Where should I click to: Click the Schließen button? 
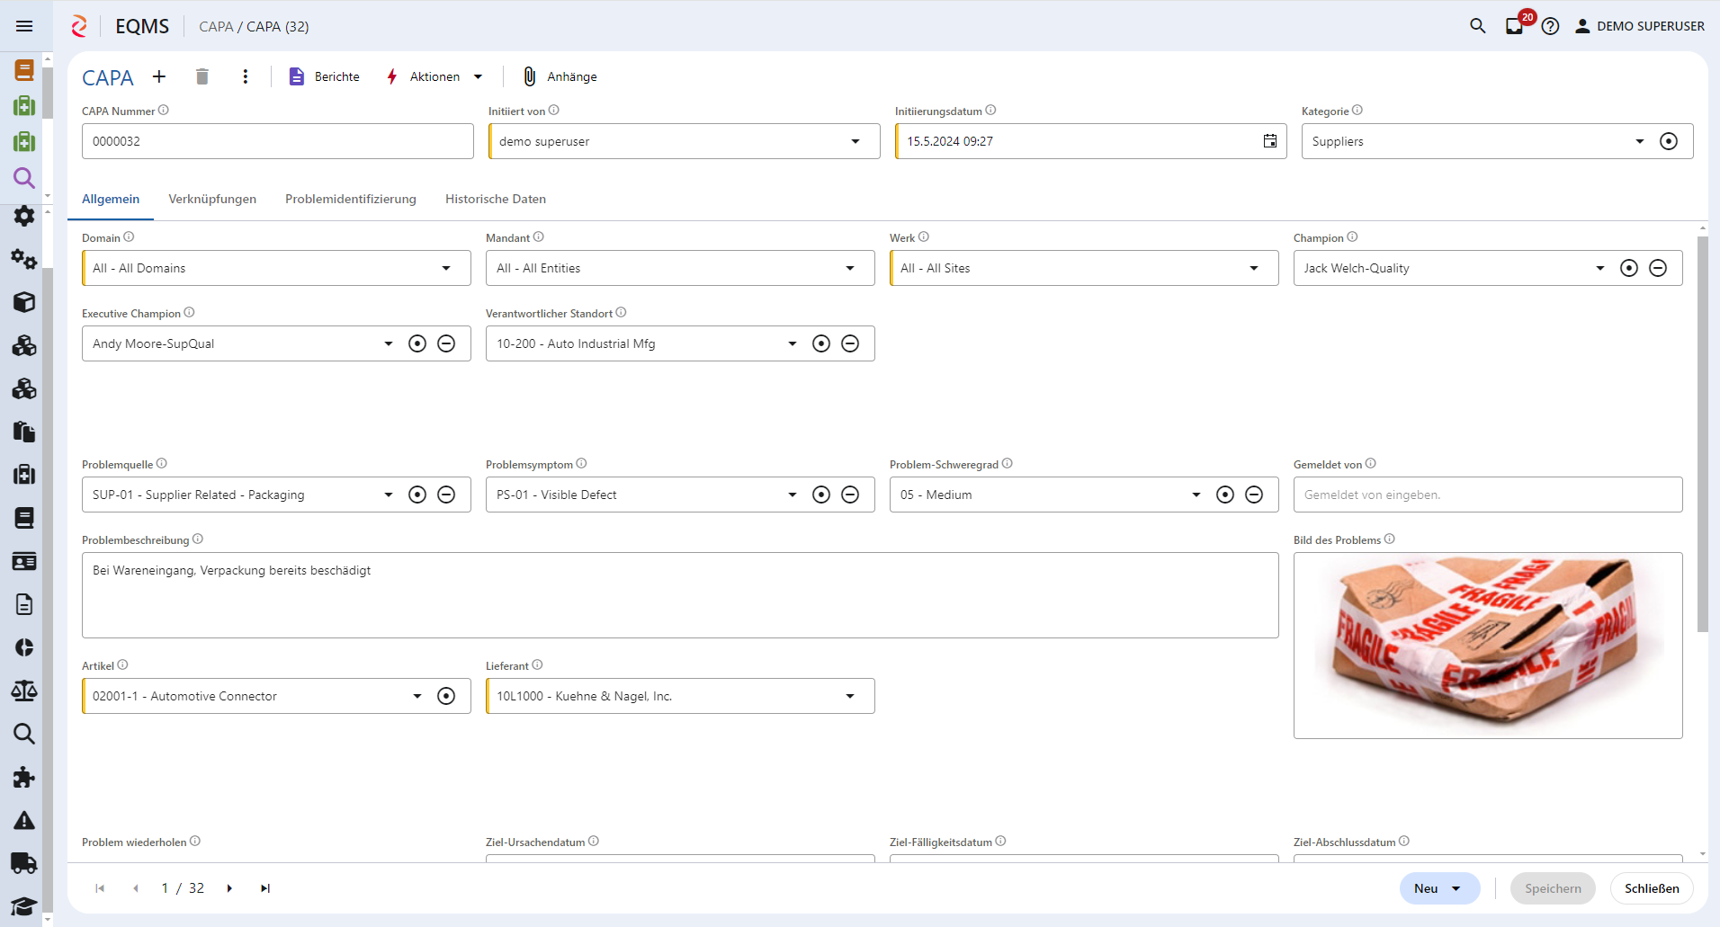click(x=1652, y=888)
